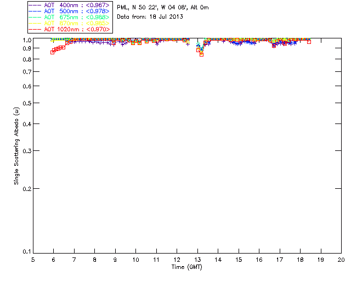Select the AOT 675nm legend entry
Screen dimensions: 351x281
[69, 17]
